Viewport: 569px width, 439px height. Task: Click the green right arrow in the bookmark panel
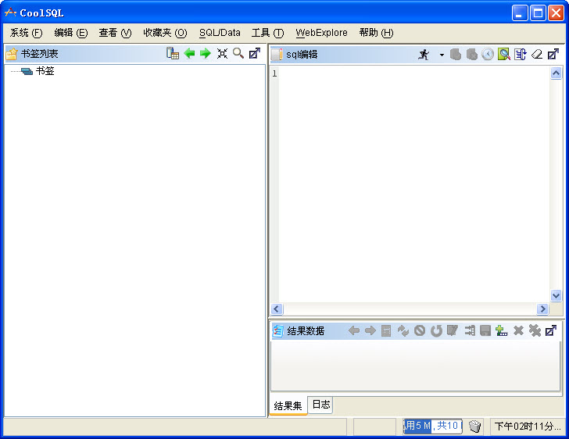coord(206,53)
